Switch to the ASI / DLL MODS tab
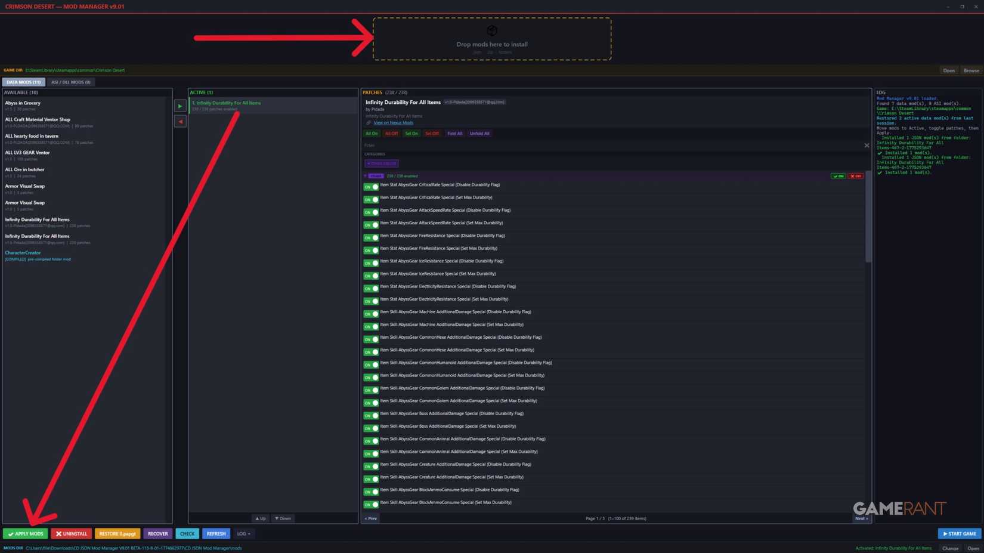This screenshot has width=984, height=553. point(70,82)
